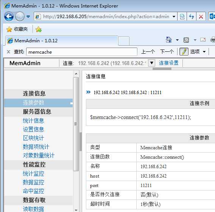Click 上一个 previous match button

148,52
